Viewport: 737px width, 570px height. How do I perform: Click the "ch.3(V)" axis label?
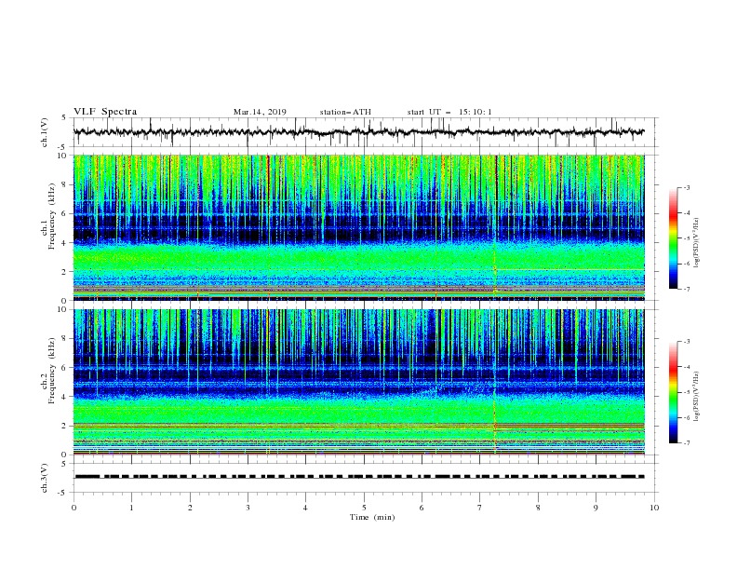[x=44, y=478]
